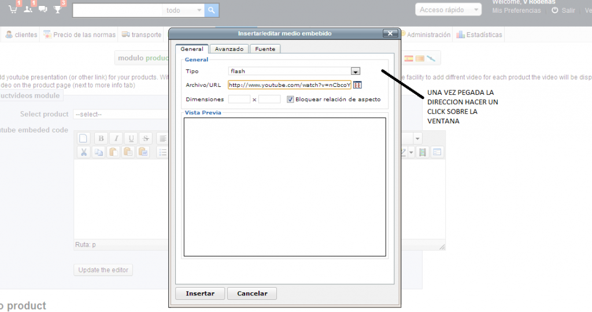
Task: Switch to the Fuente tab
Action: (x=267, y=49)
